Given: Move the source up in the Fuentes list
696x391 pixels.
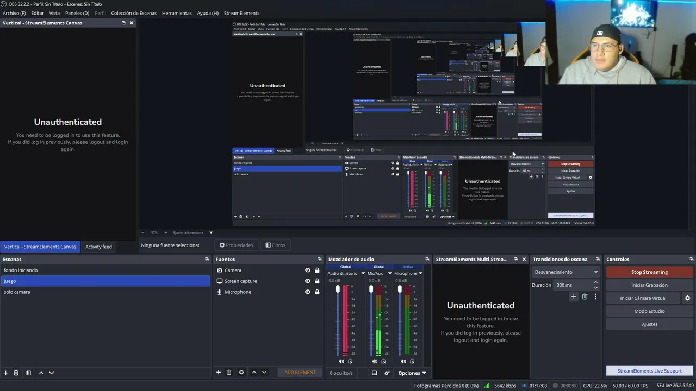Looking at the screenshot, I should click(x=253, y=372).
